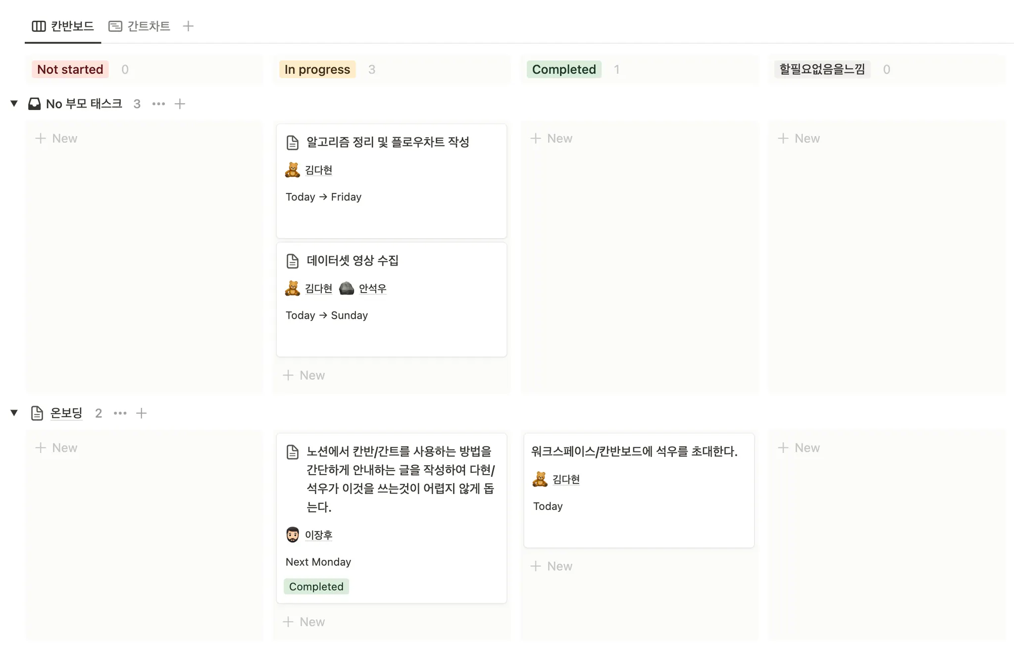Click page icon on 알고리즘 정리 card

pyautogui.click(x=293, y=143)
